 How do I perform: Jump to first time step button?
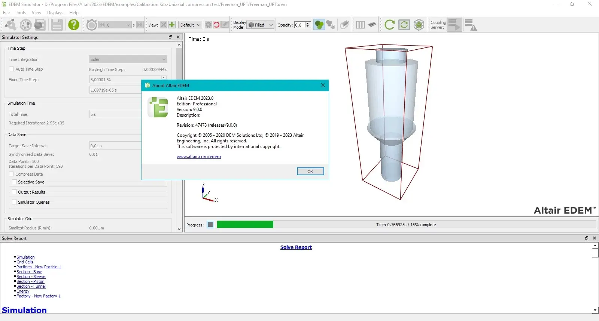pos(102,25)
